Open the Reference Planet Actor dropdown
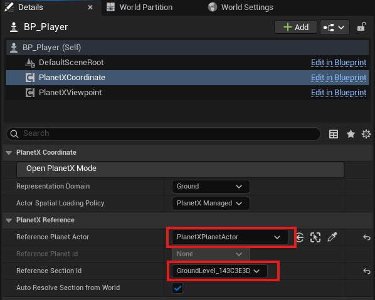The image size is (375, 300). (x=230, y=237)
